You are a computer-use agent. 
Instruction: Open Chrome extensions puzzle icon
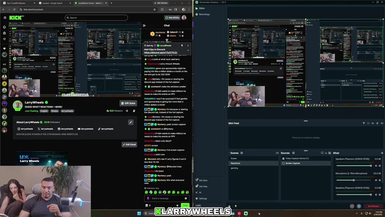click(x=162, y=10)
